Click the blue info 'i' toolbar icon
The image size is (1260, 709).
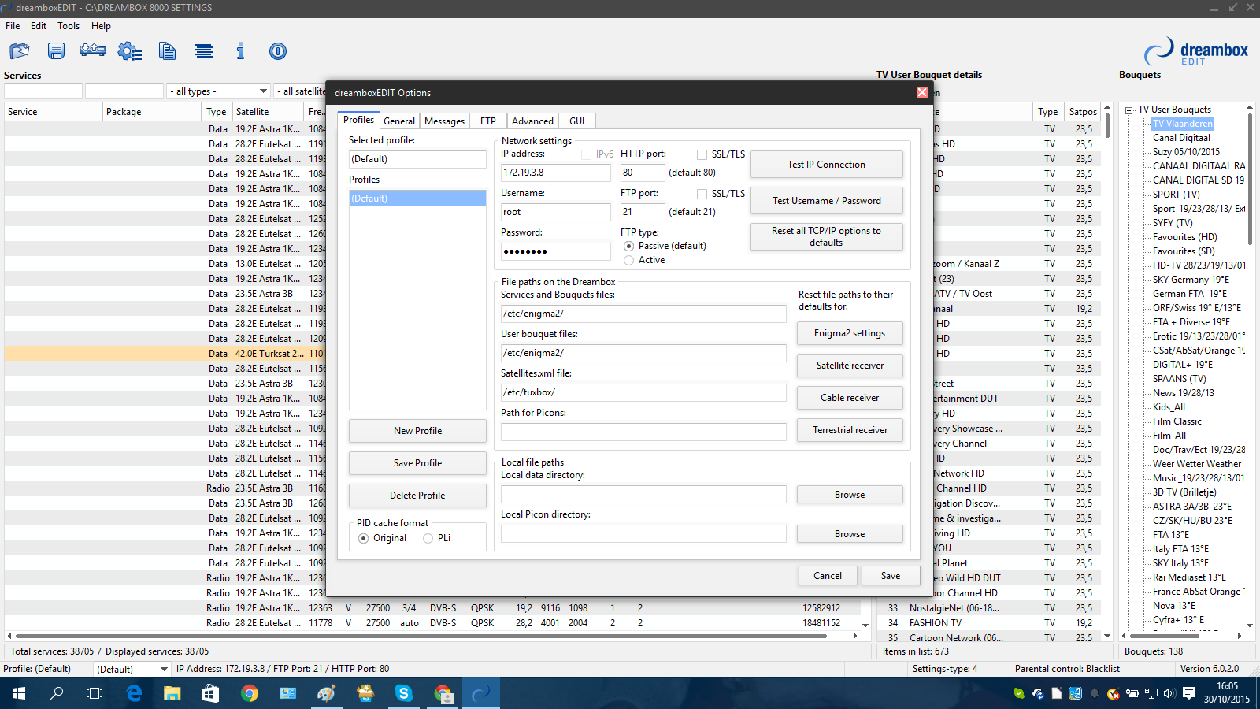[240, 51]
